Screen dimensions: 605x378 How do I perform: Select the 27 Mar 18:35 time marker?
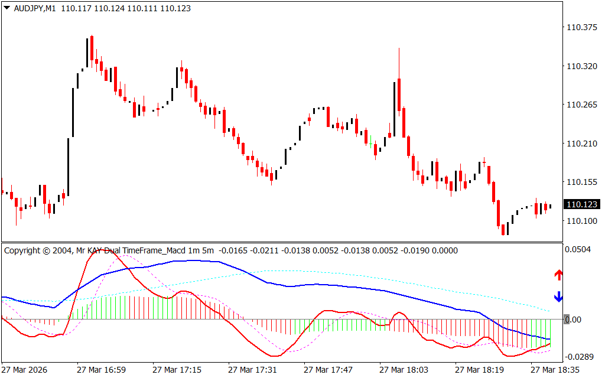point(555,370)
